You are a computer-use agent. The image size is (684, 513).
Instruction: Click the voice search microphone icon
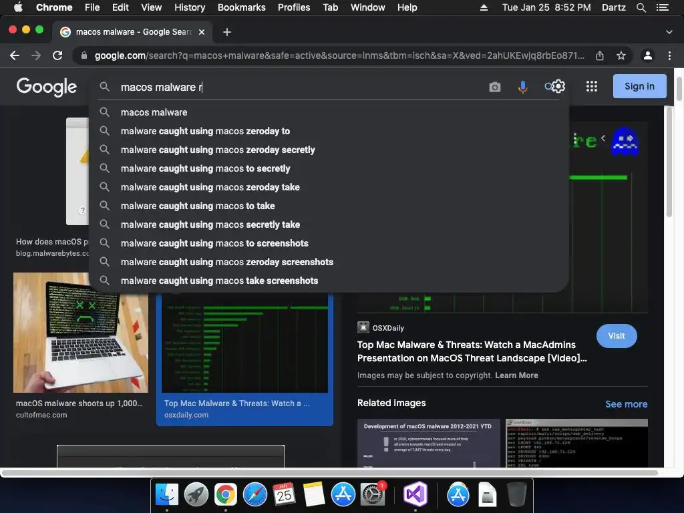[x=522, y=87]
